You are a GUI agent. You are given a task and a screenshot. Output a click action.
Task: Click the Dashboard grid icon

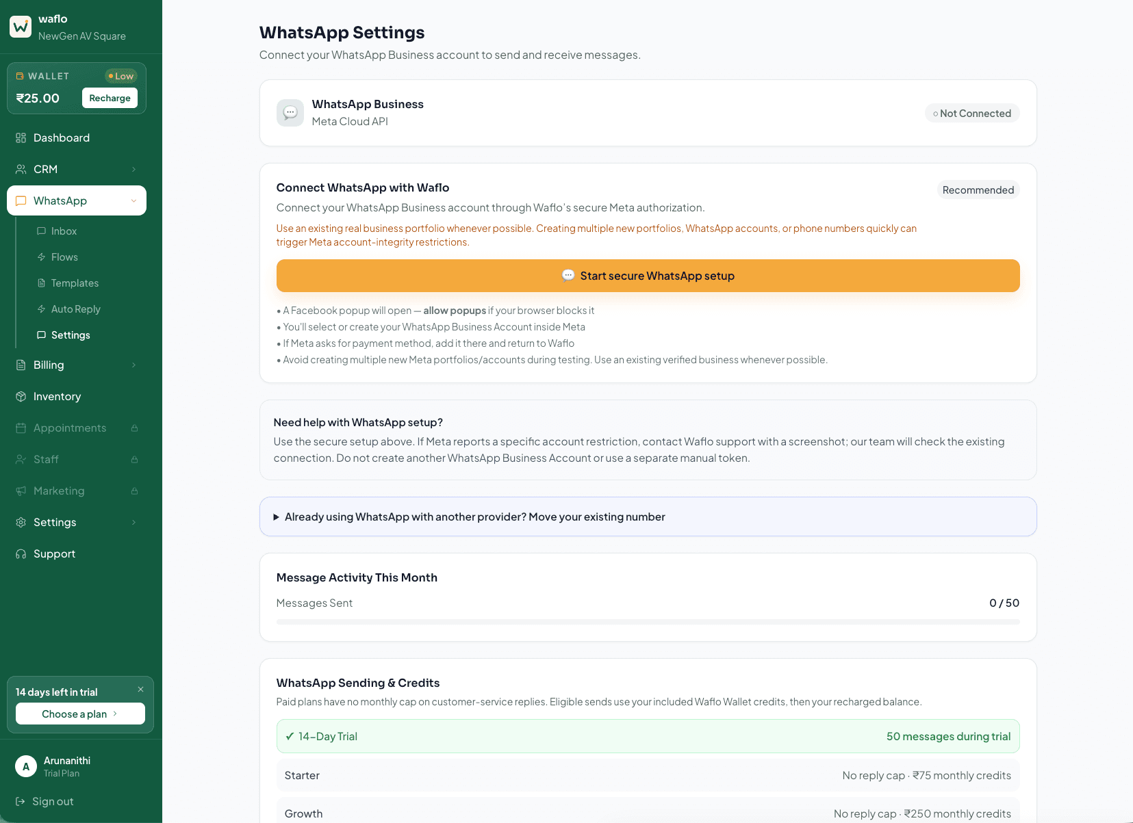pos(21,138)
